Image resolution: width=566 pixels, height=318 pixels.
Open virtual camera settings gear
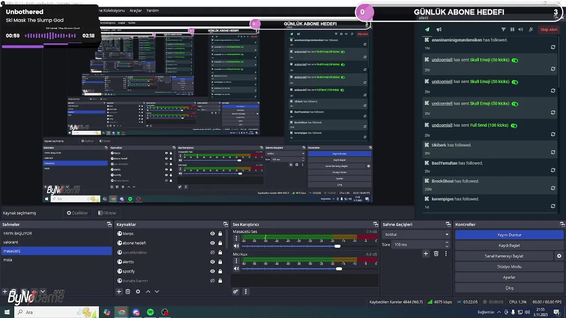coord(559,256)
